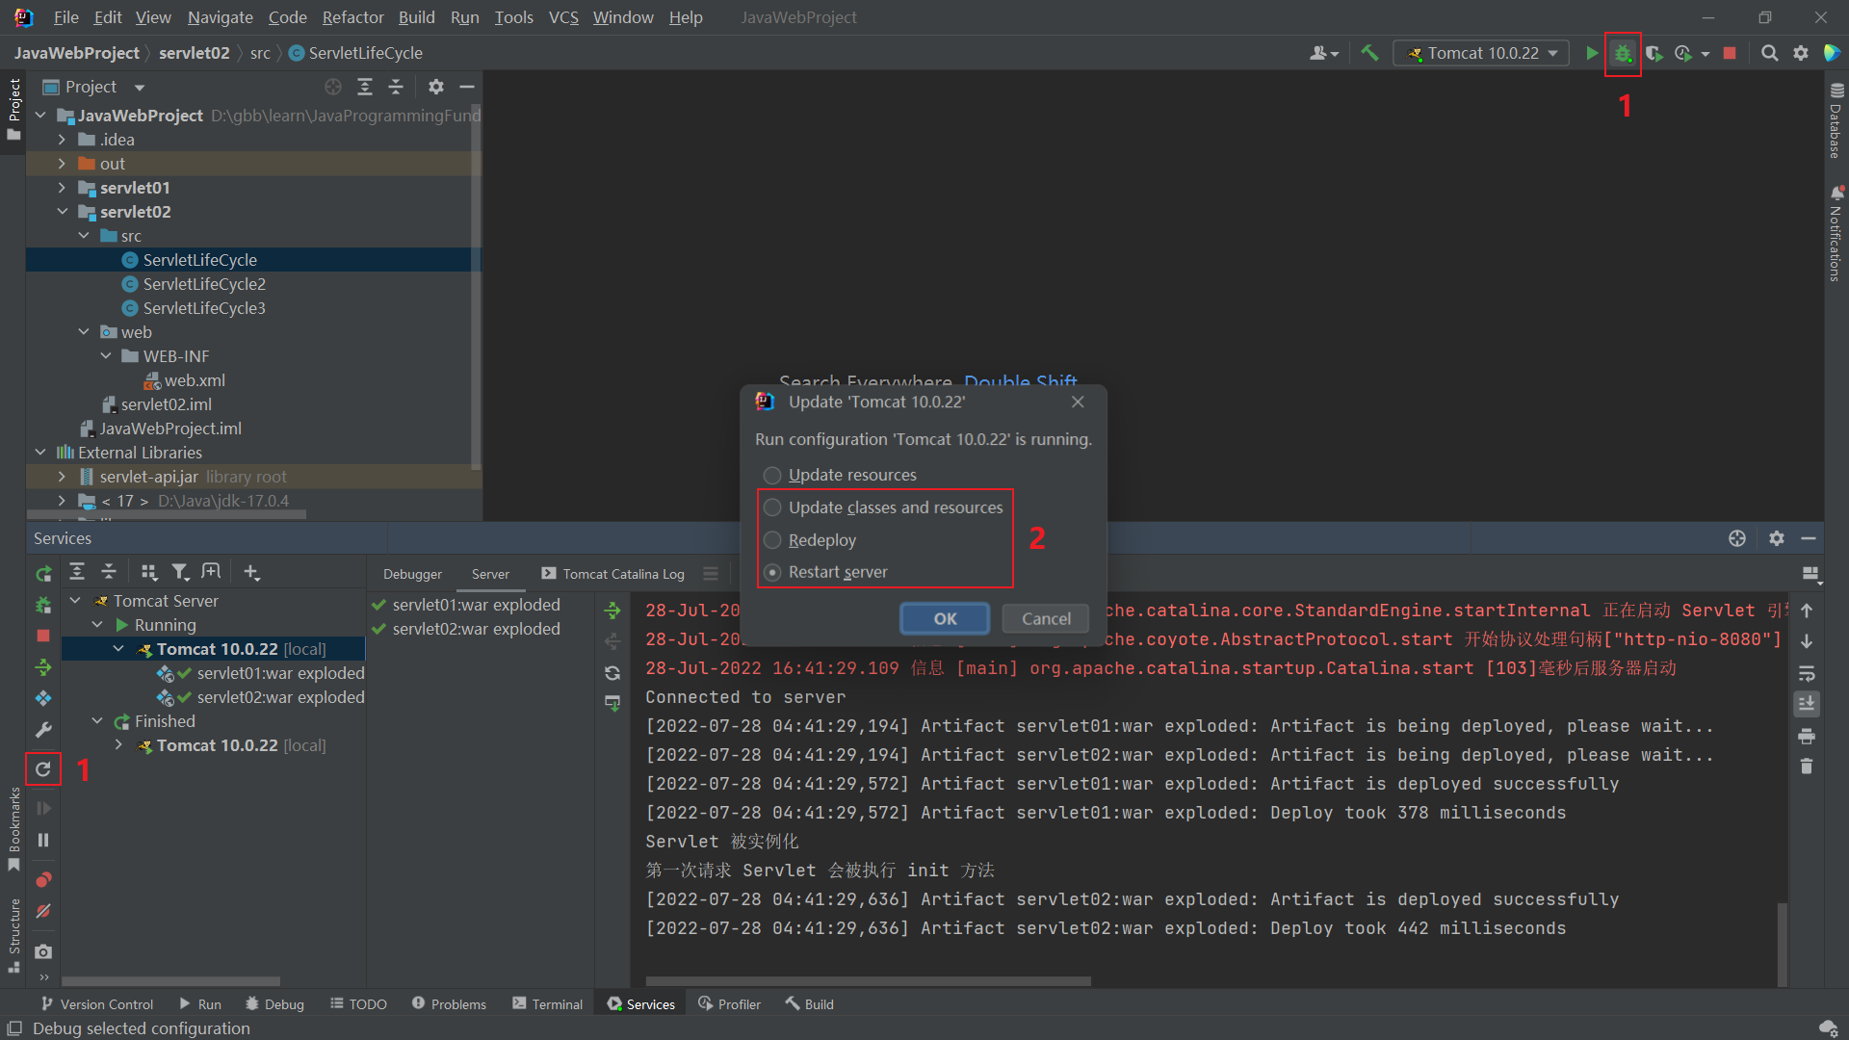Open the Terminal tool window

(x=547, y=1003)
